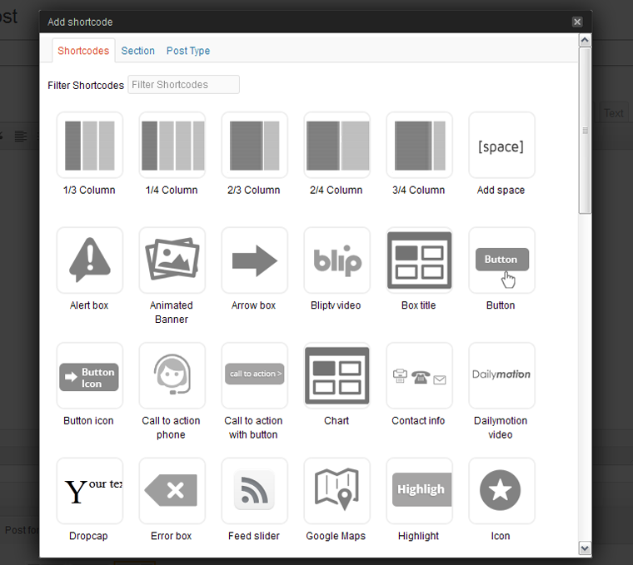This screenshot has width=633, height=565.
Task: Choose Call to action phone icon
Action: pyautogui.click(x=172, y=375)
